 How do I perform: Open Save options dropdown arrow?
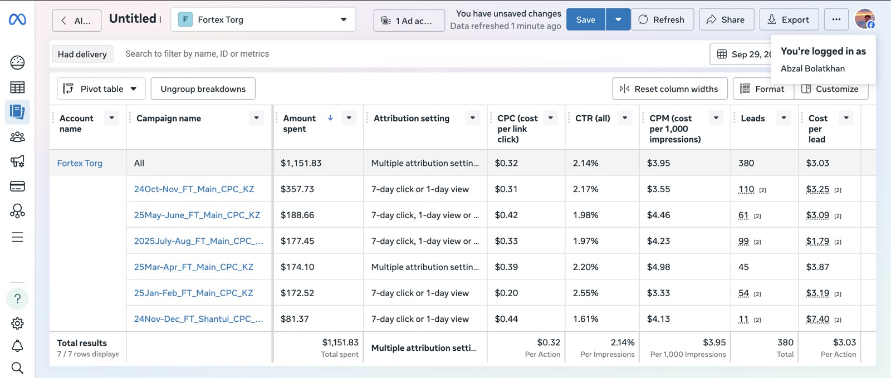pos(618,19)
